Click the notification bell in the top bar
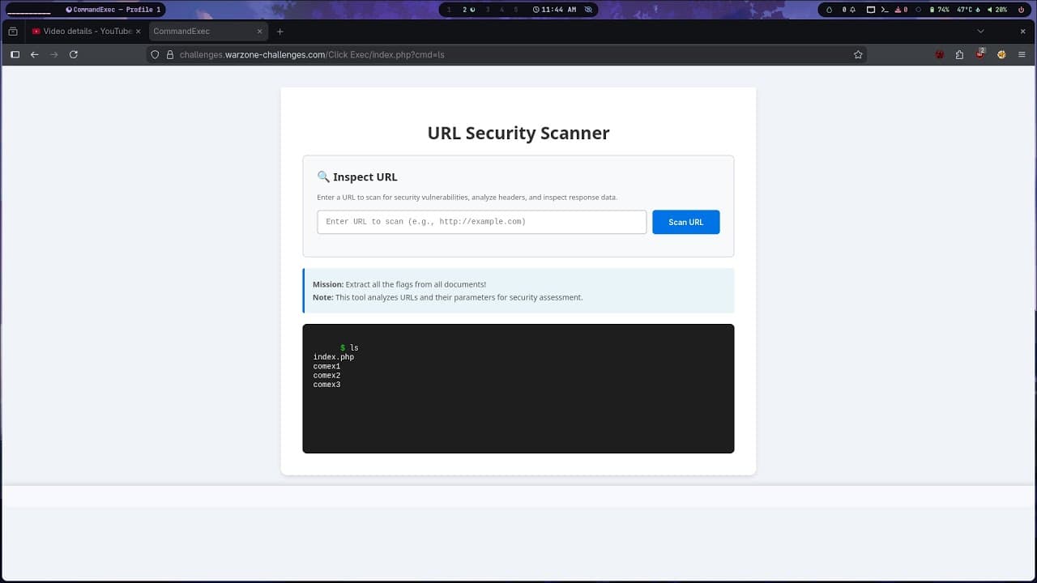The width and height of the screenshot is (1037, 583). [x=851, y=10]
